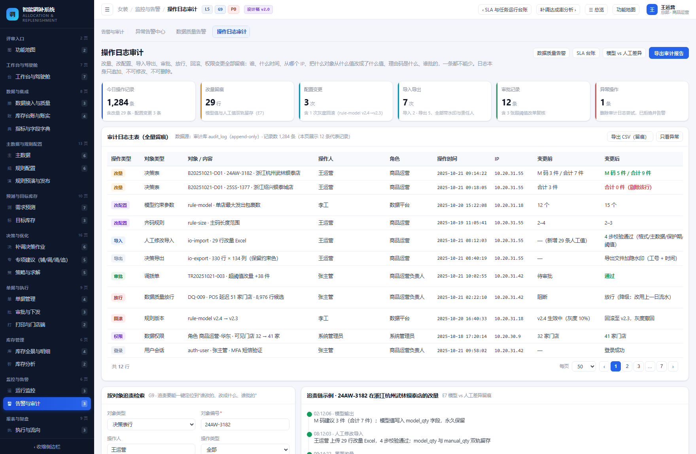This screenshot has height=454, width=696.
Task: Open 需求预测 in the sidebar
Action: coord(47,207)
